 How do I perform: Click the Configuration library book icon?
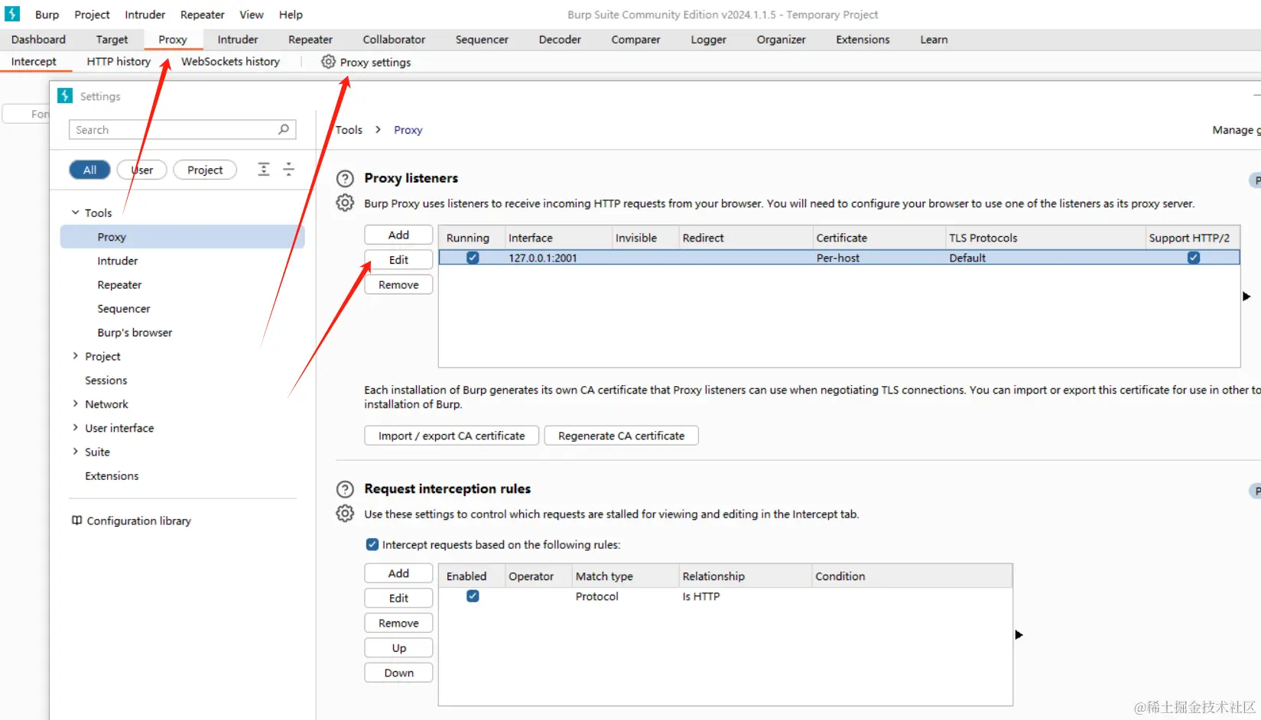(x=76, y=521)
